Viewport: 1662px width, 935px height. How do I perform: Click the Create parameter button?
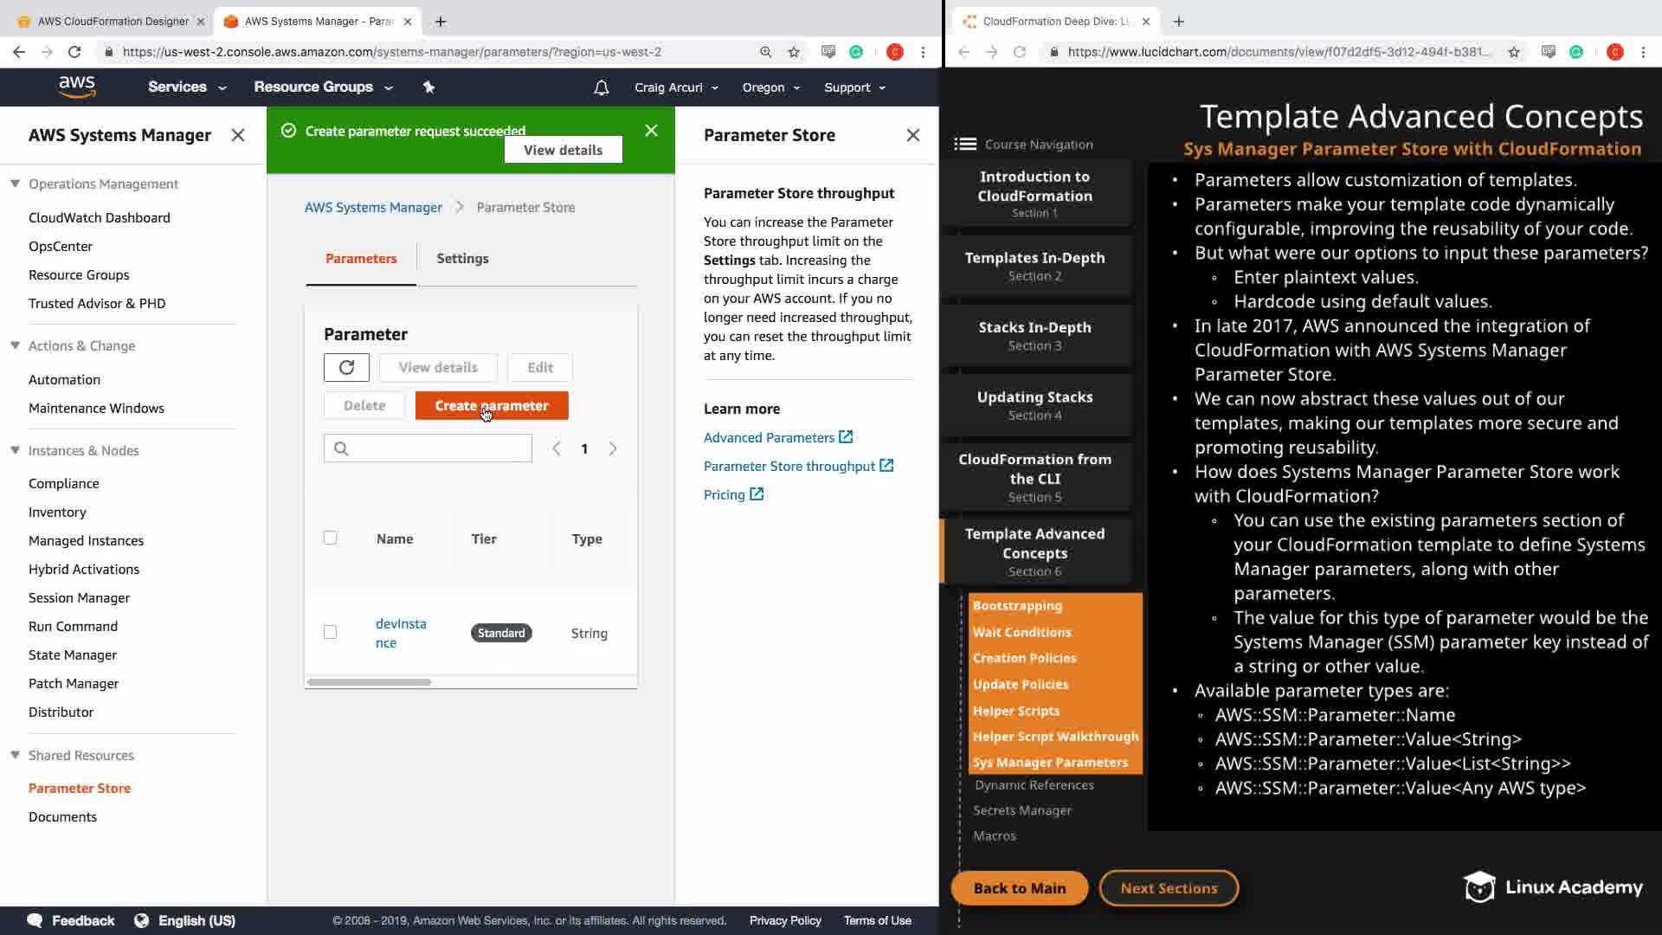(491, 405)
